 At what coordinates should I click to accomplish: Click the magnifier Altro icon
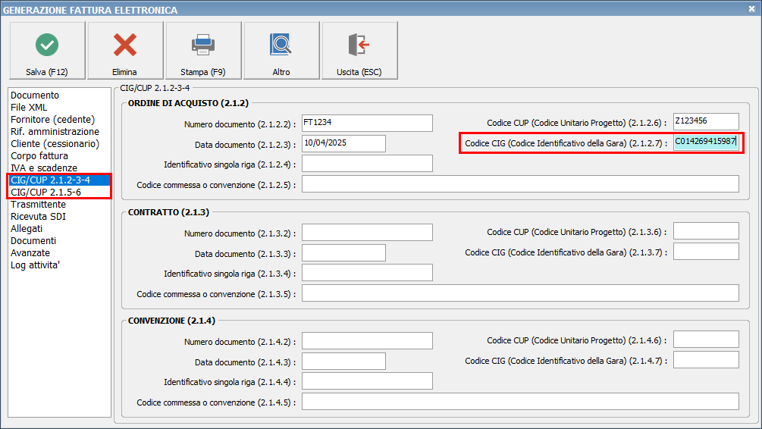pos(281,45)
